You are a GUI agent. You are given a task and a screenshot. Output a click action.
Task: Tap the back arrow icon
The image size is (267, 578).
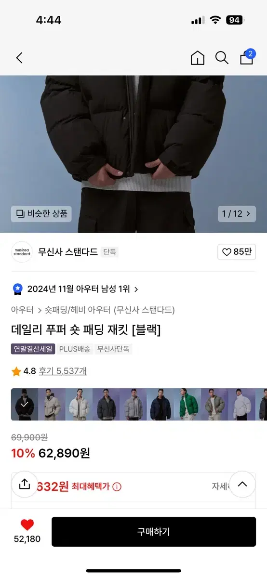(x=19, y=58)
